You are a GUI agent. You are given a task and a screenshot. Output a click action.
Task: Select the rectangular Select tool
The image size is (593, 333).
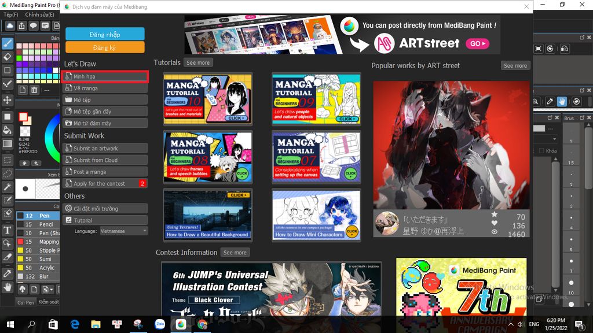point(8,160)
